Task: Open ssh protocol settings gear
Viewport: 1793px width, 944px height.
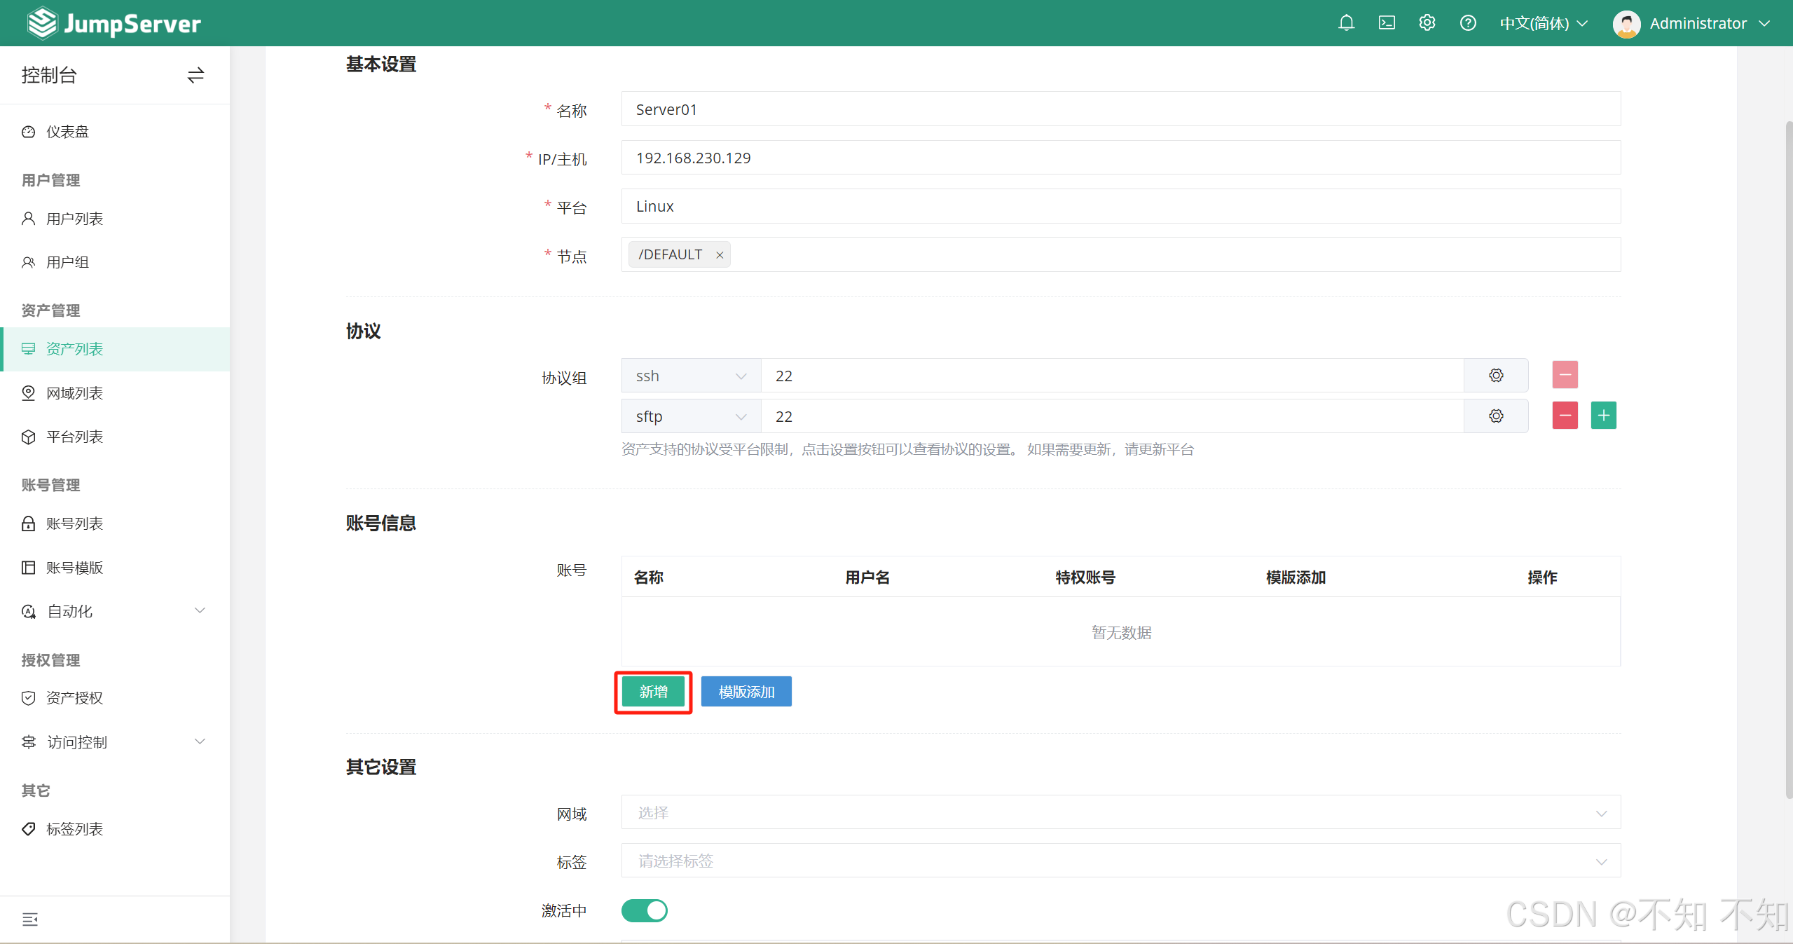Action: click(x=1495, y=376)
